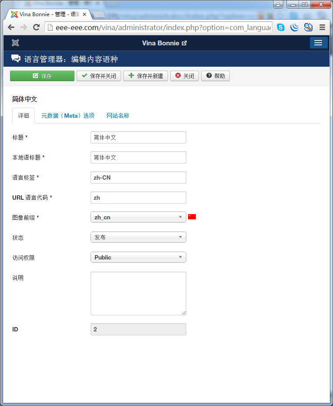Switch to 元数据（Meta）选项 tab
Viewport: 333px width, 406px height.
(68, 116)
